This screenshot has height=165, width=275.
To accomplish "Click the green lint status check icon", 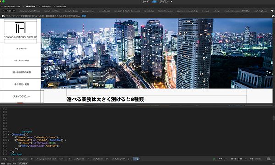I will point(214,159).
